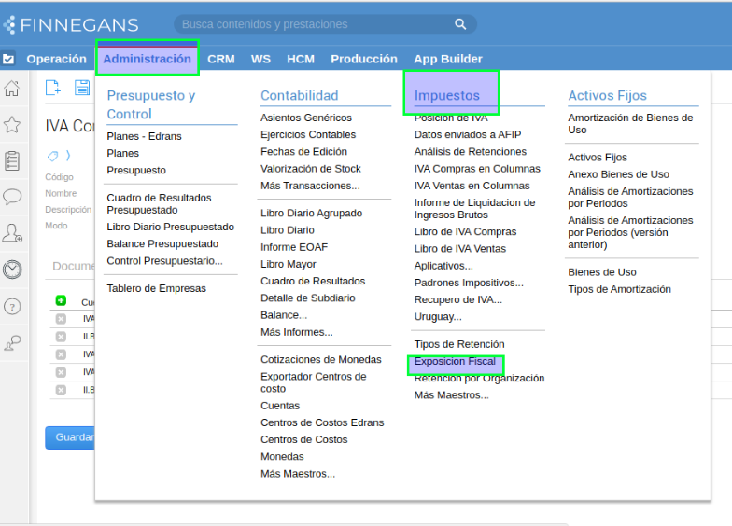Open Exposicion Fiscal under Impuestos
732x526 pixels.
[455, 362]
